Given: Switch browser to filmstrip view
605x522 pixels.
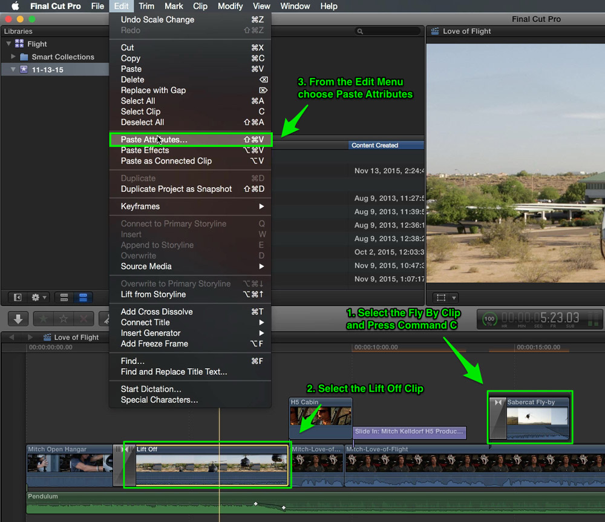Looking at the screenshot, I should [64, 297].
